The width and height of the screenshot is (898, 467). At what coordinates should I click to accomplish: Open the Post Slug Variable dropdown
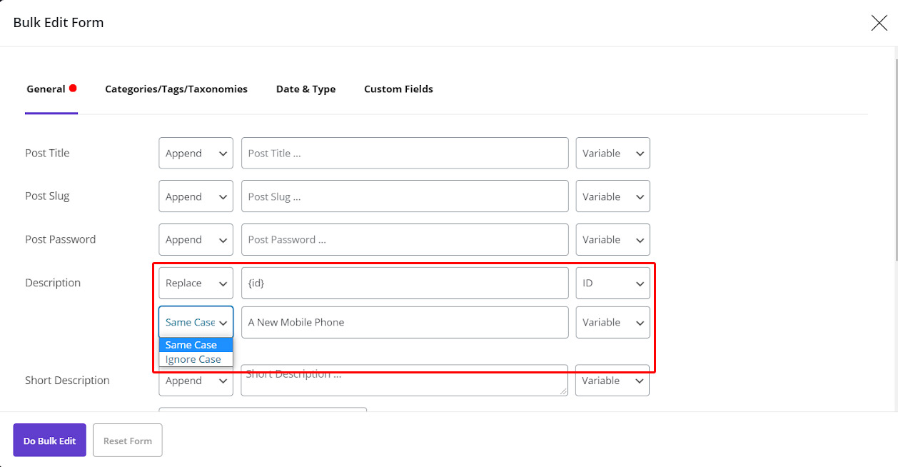[612, 196]
